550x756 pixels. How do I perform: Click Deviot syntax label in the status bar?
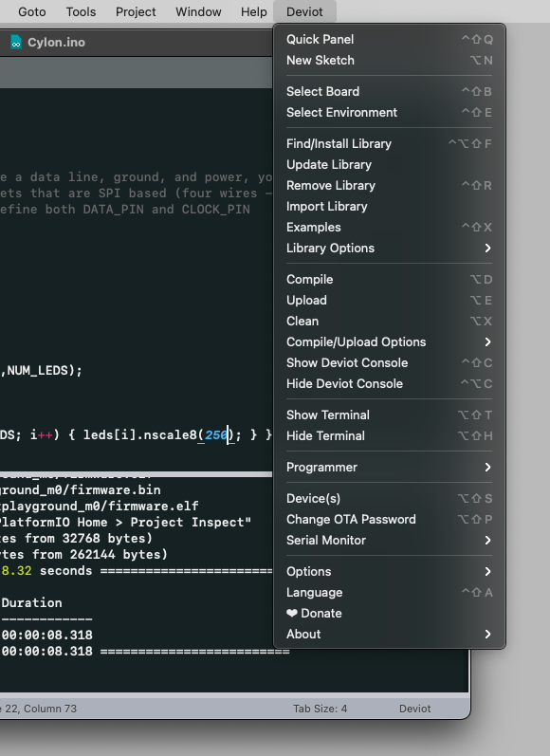click(x=415, y=709)
